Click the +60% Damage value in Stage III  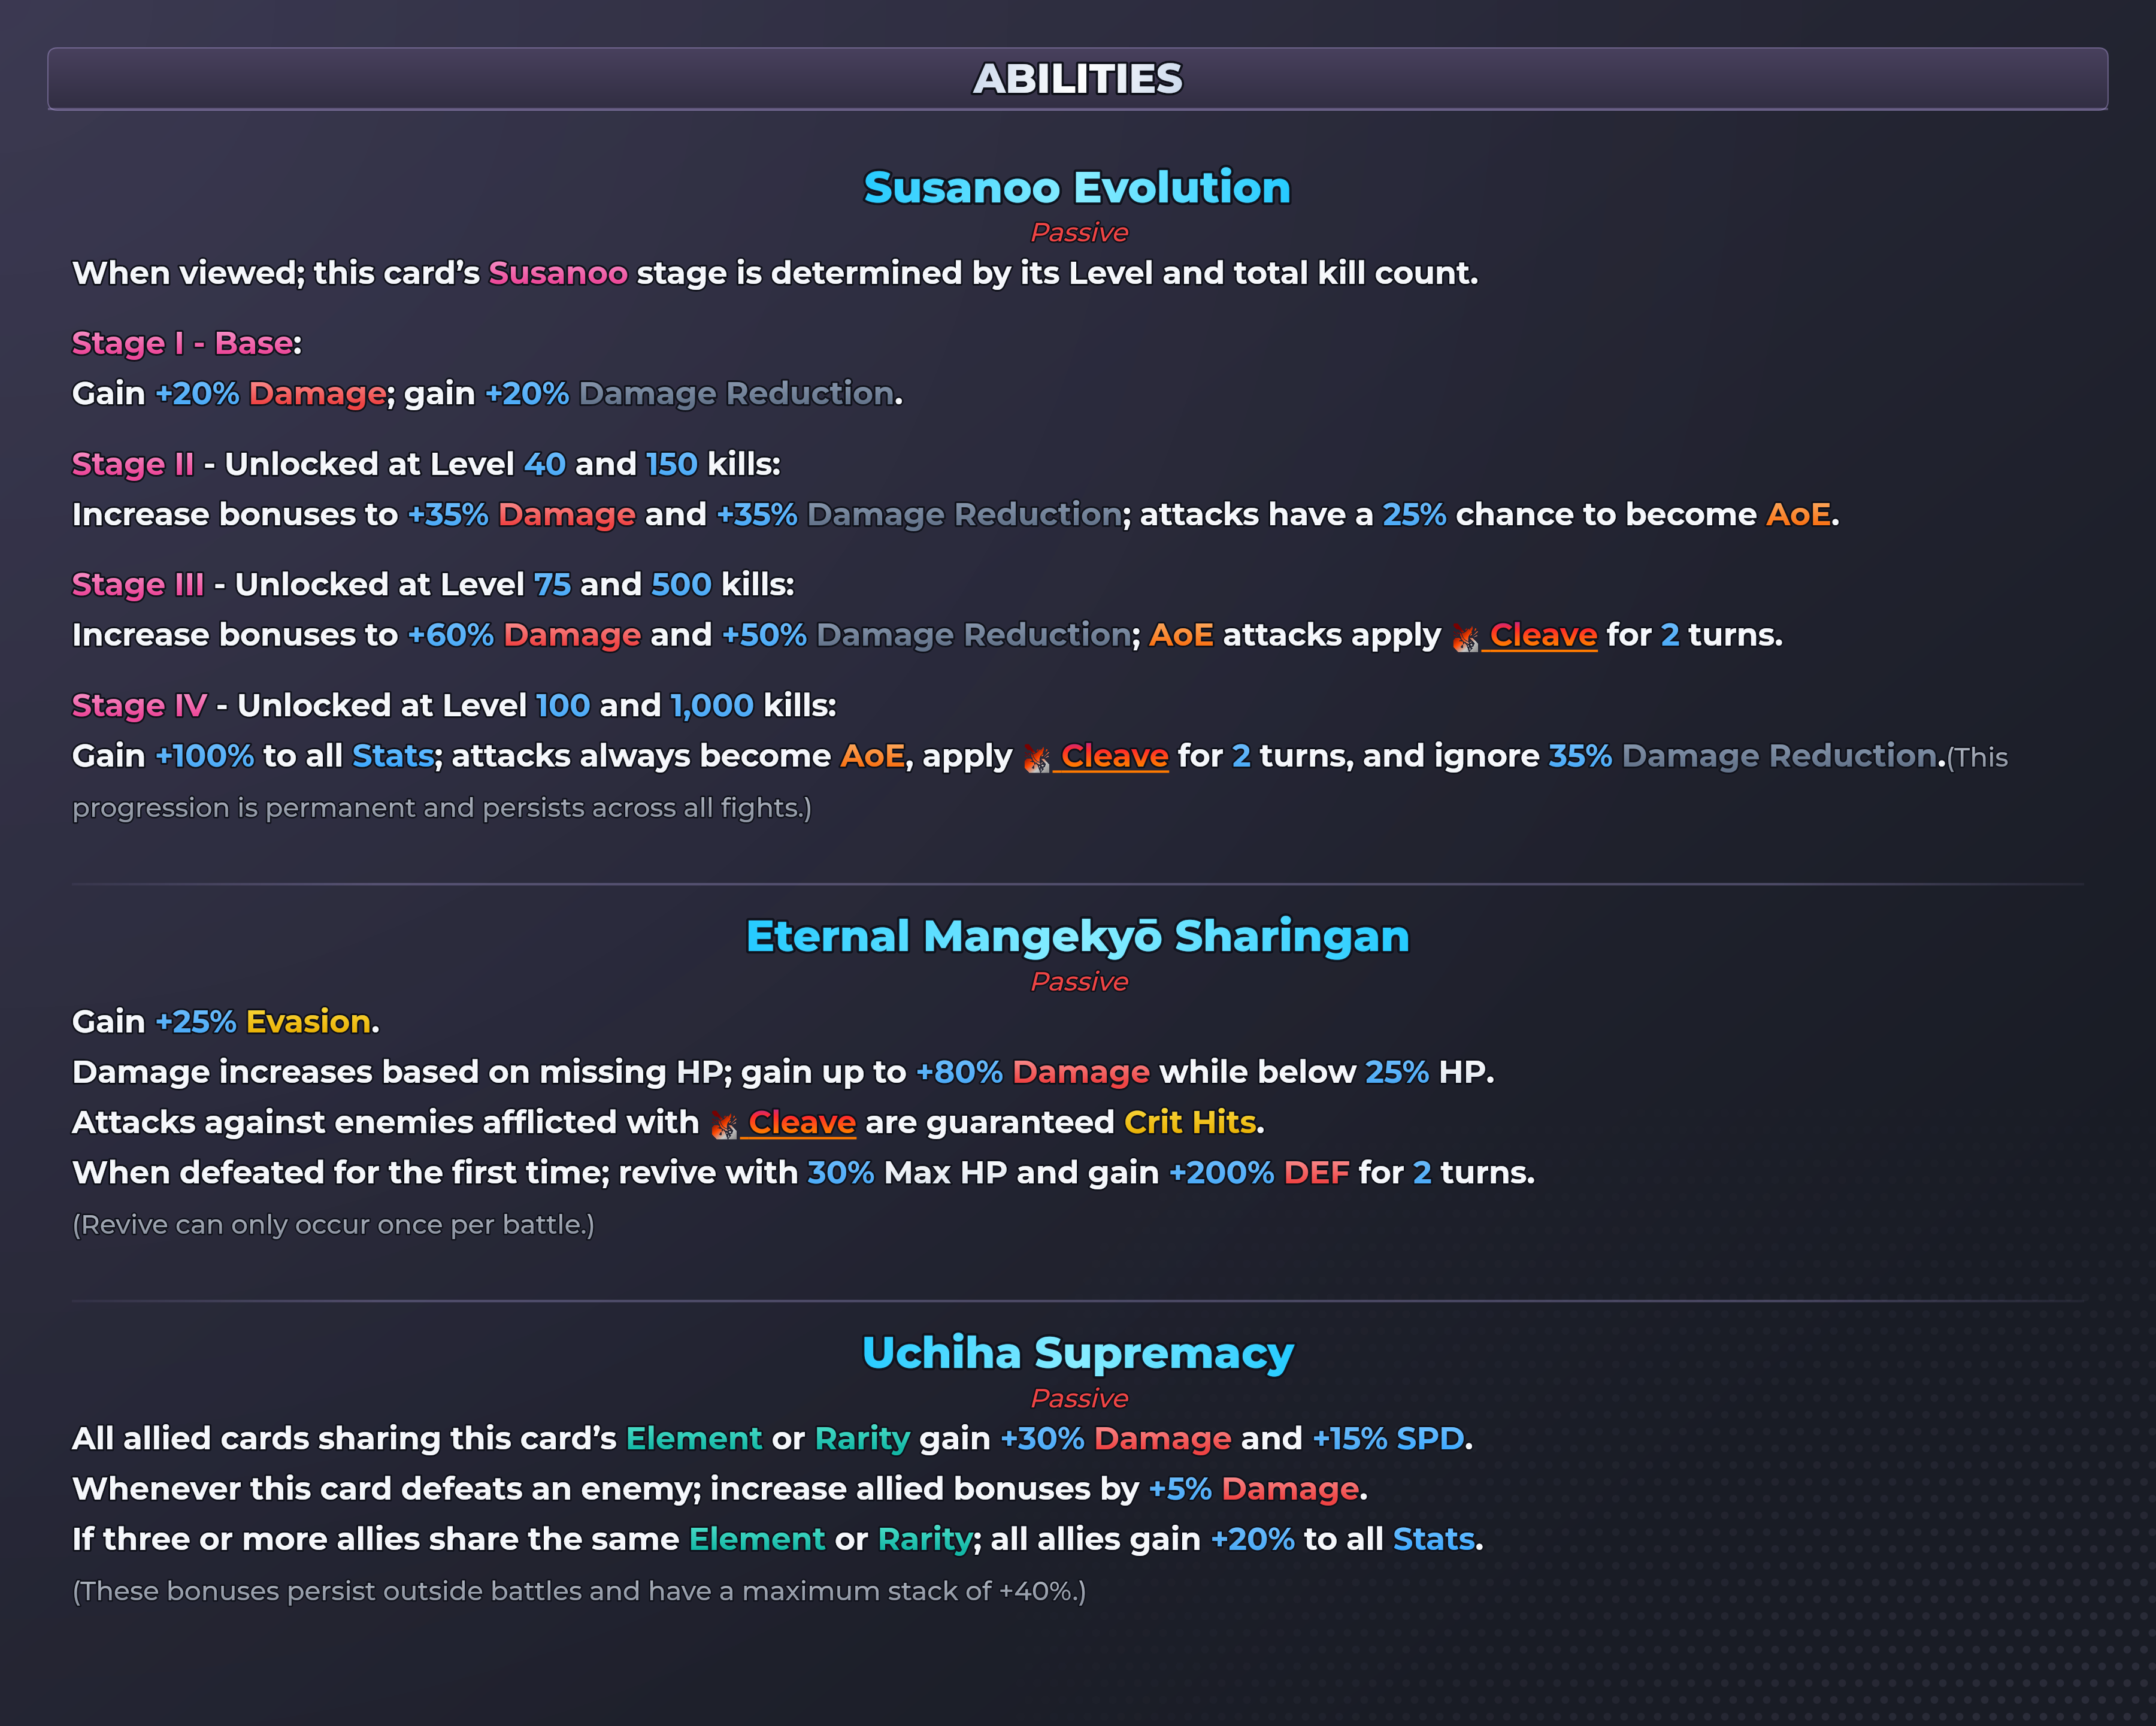(x=524, y=635)
